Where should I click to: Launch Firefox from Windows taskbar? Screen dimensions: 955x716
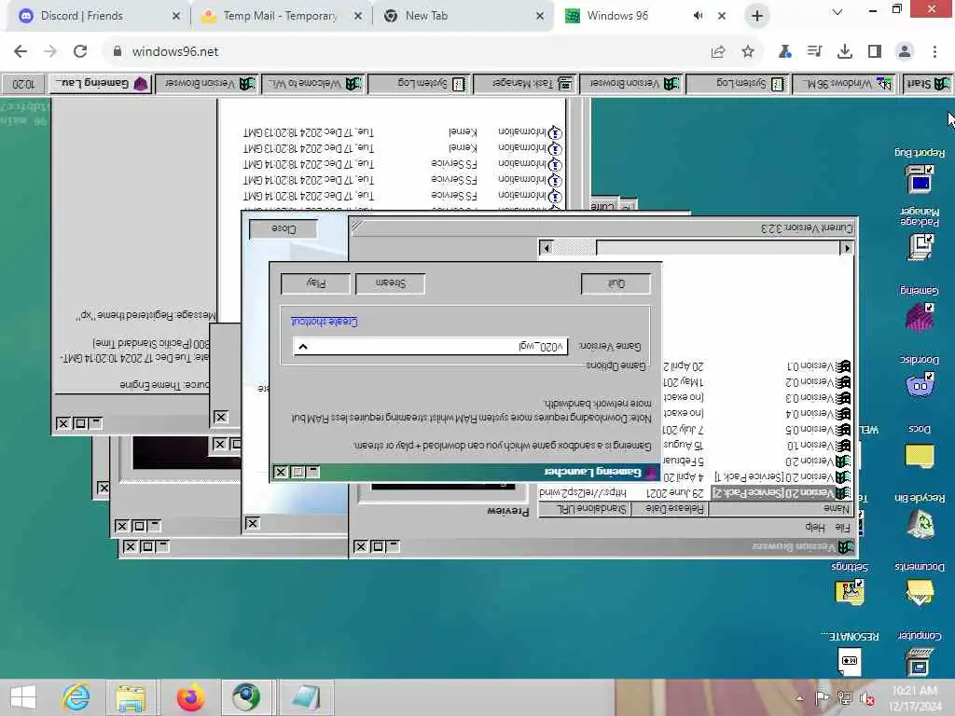(190, 697)
